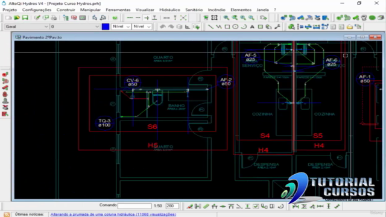Viewport: 386px width, 217px height.
Task: Click the bottom red icon in left sidebar
Action: click(x=5, y=114)
